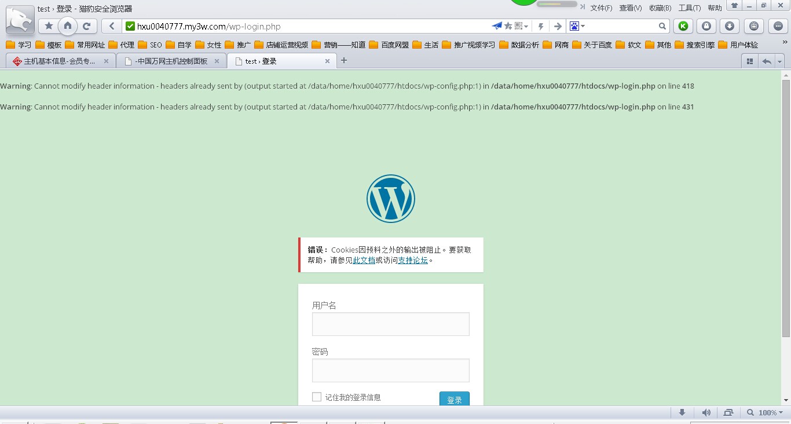Reload the current page
The image size is (791, 424).
click(x=87, y=26)
